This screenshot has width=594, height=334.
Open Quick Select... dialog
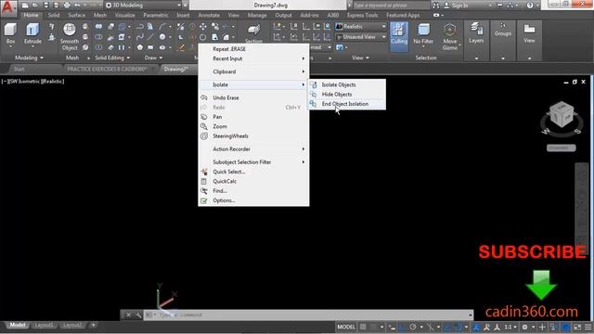point(253,172)
